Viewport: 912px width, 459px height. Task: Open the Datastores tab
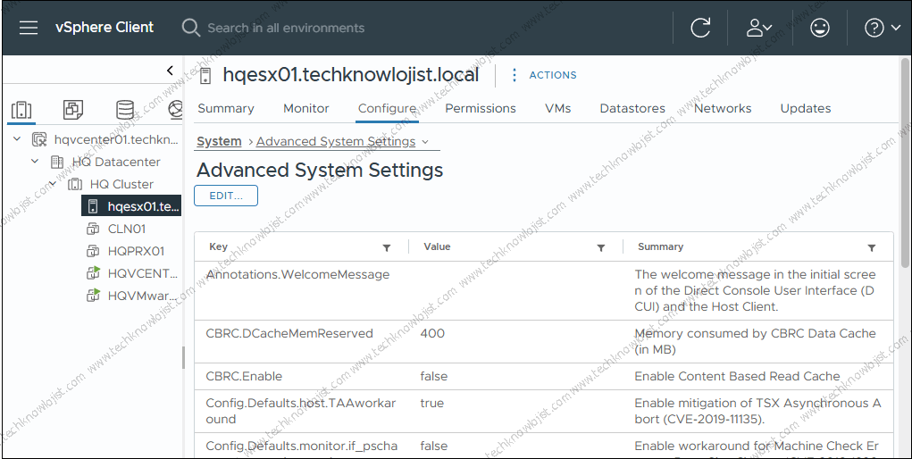632,108
